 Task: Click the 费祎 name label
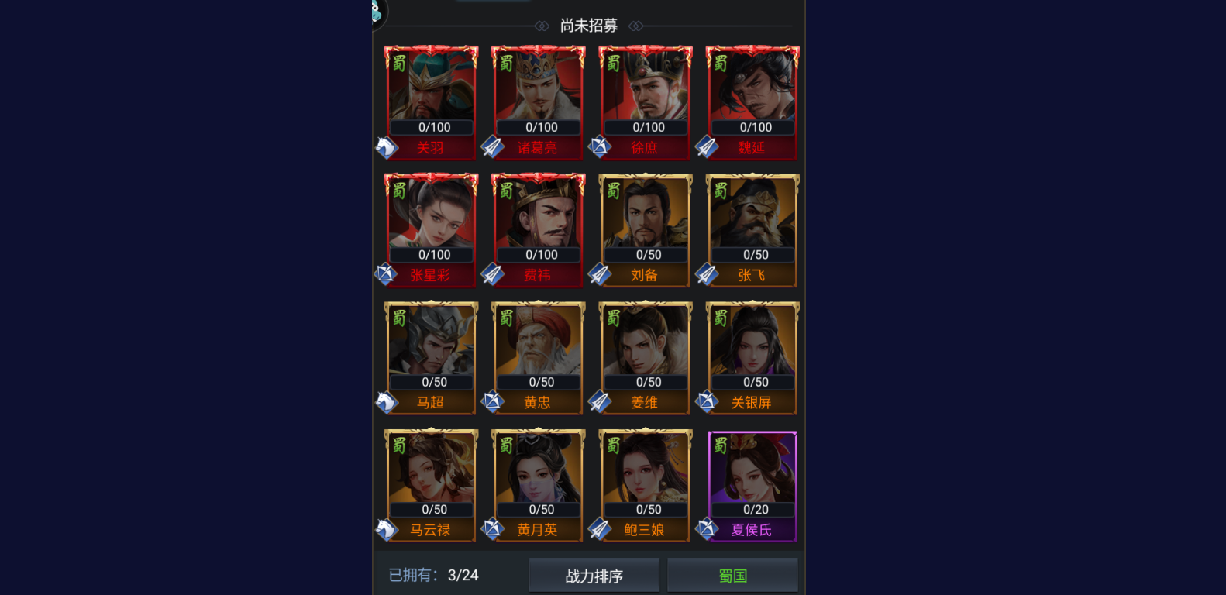pos(537,275)
